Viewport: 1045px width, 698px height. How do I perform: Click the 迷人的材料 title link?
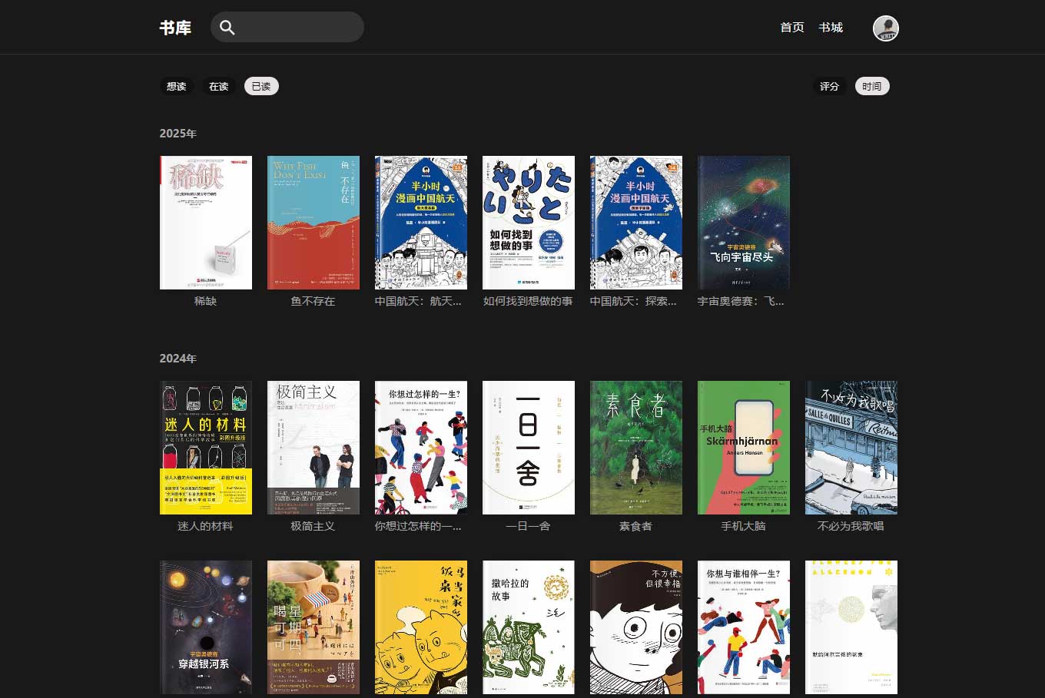[205, 526]
